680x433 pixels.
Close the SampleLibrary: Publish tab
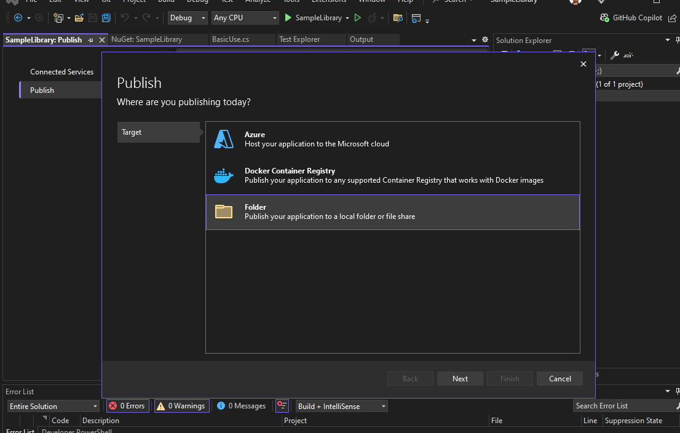(x=102, y=40)
